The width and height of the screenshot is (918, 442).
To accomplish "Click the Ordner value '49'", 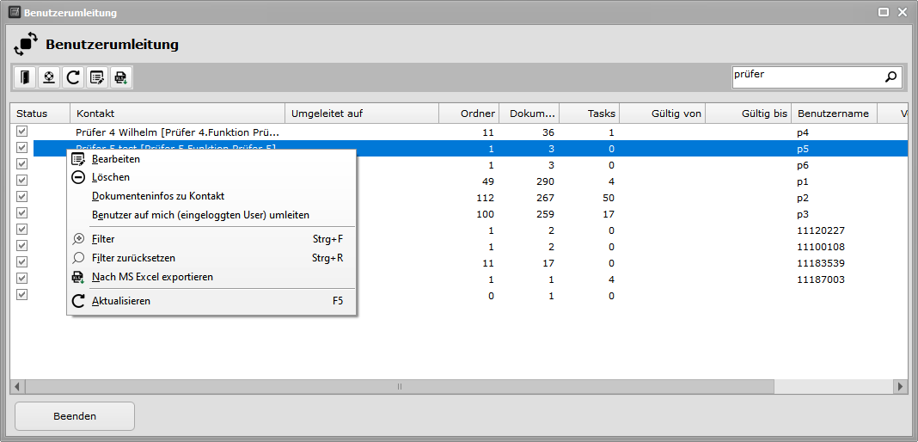I will 488,181.
